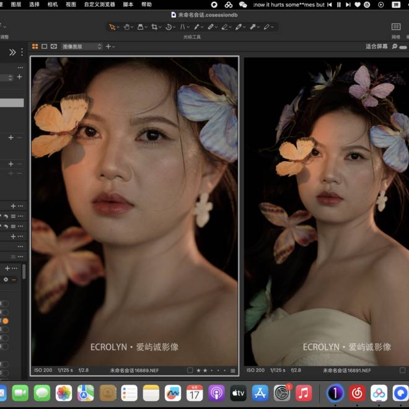This screenshot has height=409, width=409.
Task: Click the left panel scrollbar handle
Action: click(x=24, y=272)
